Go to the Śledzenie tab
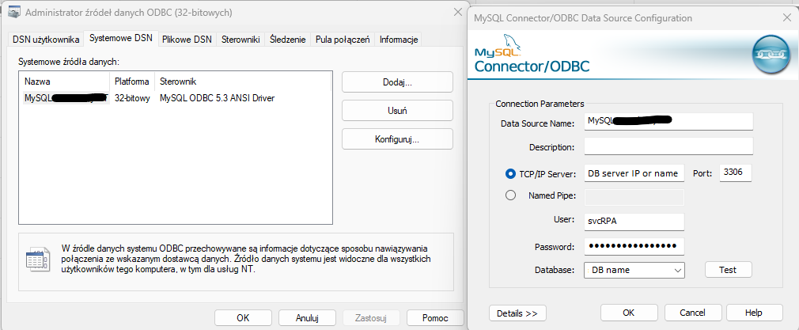Viewport: 799px width, 330px height. tap(287, 40)
